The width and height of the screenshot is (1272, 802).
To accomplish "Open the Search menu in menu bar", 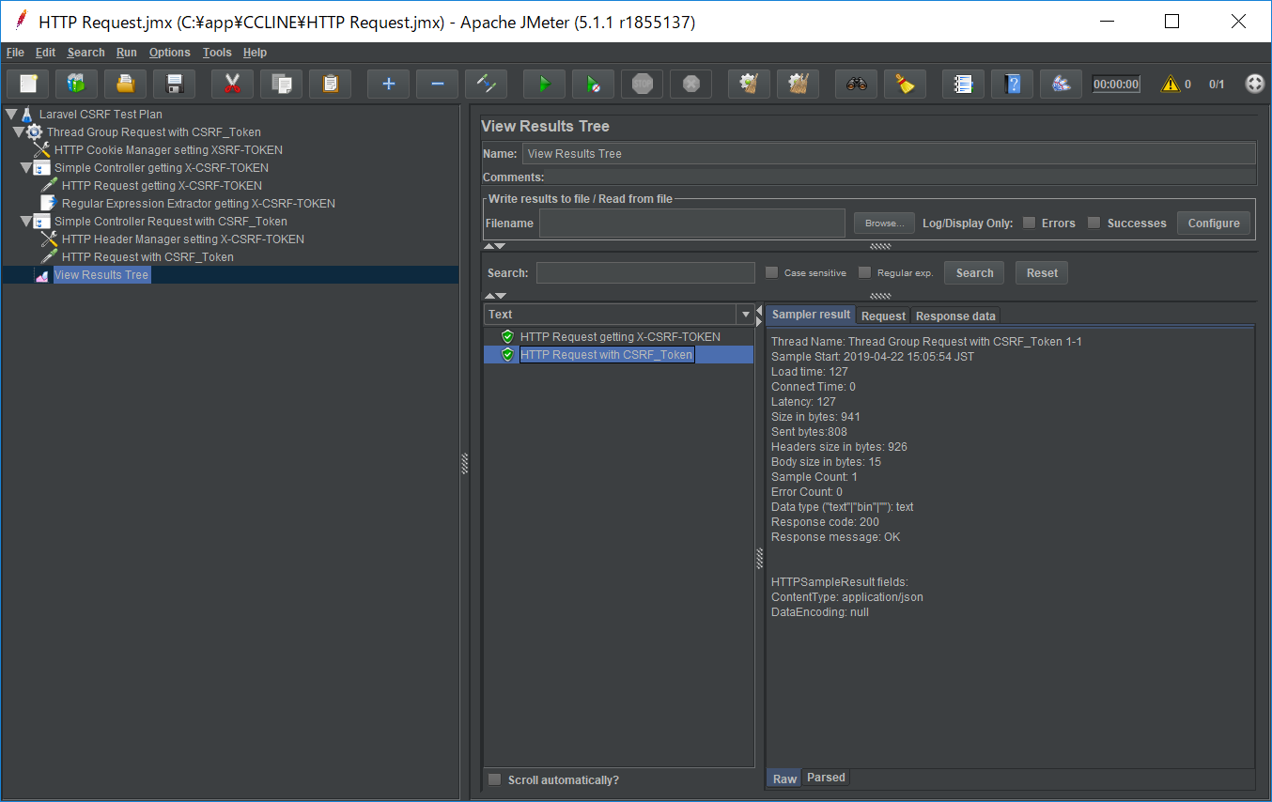I will (86, 53).
